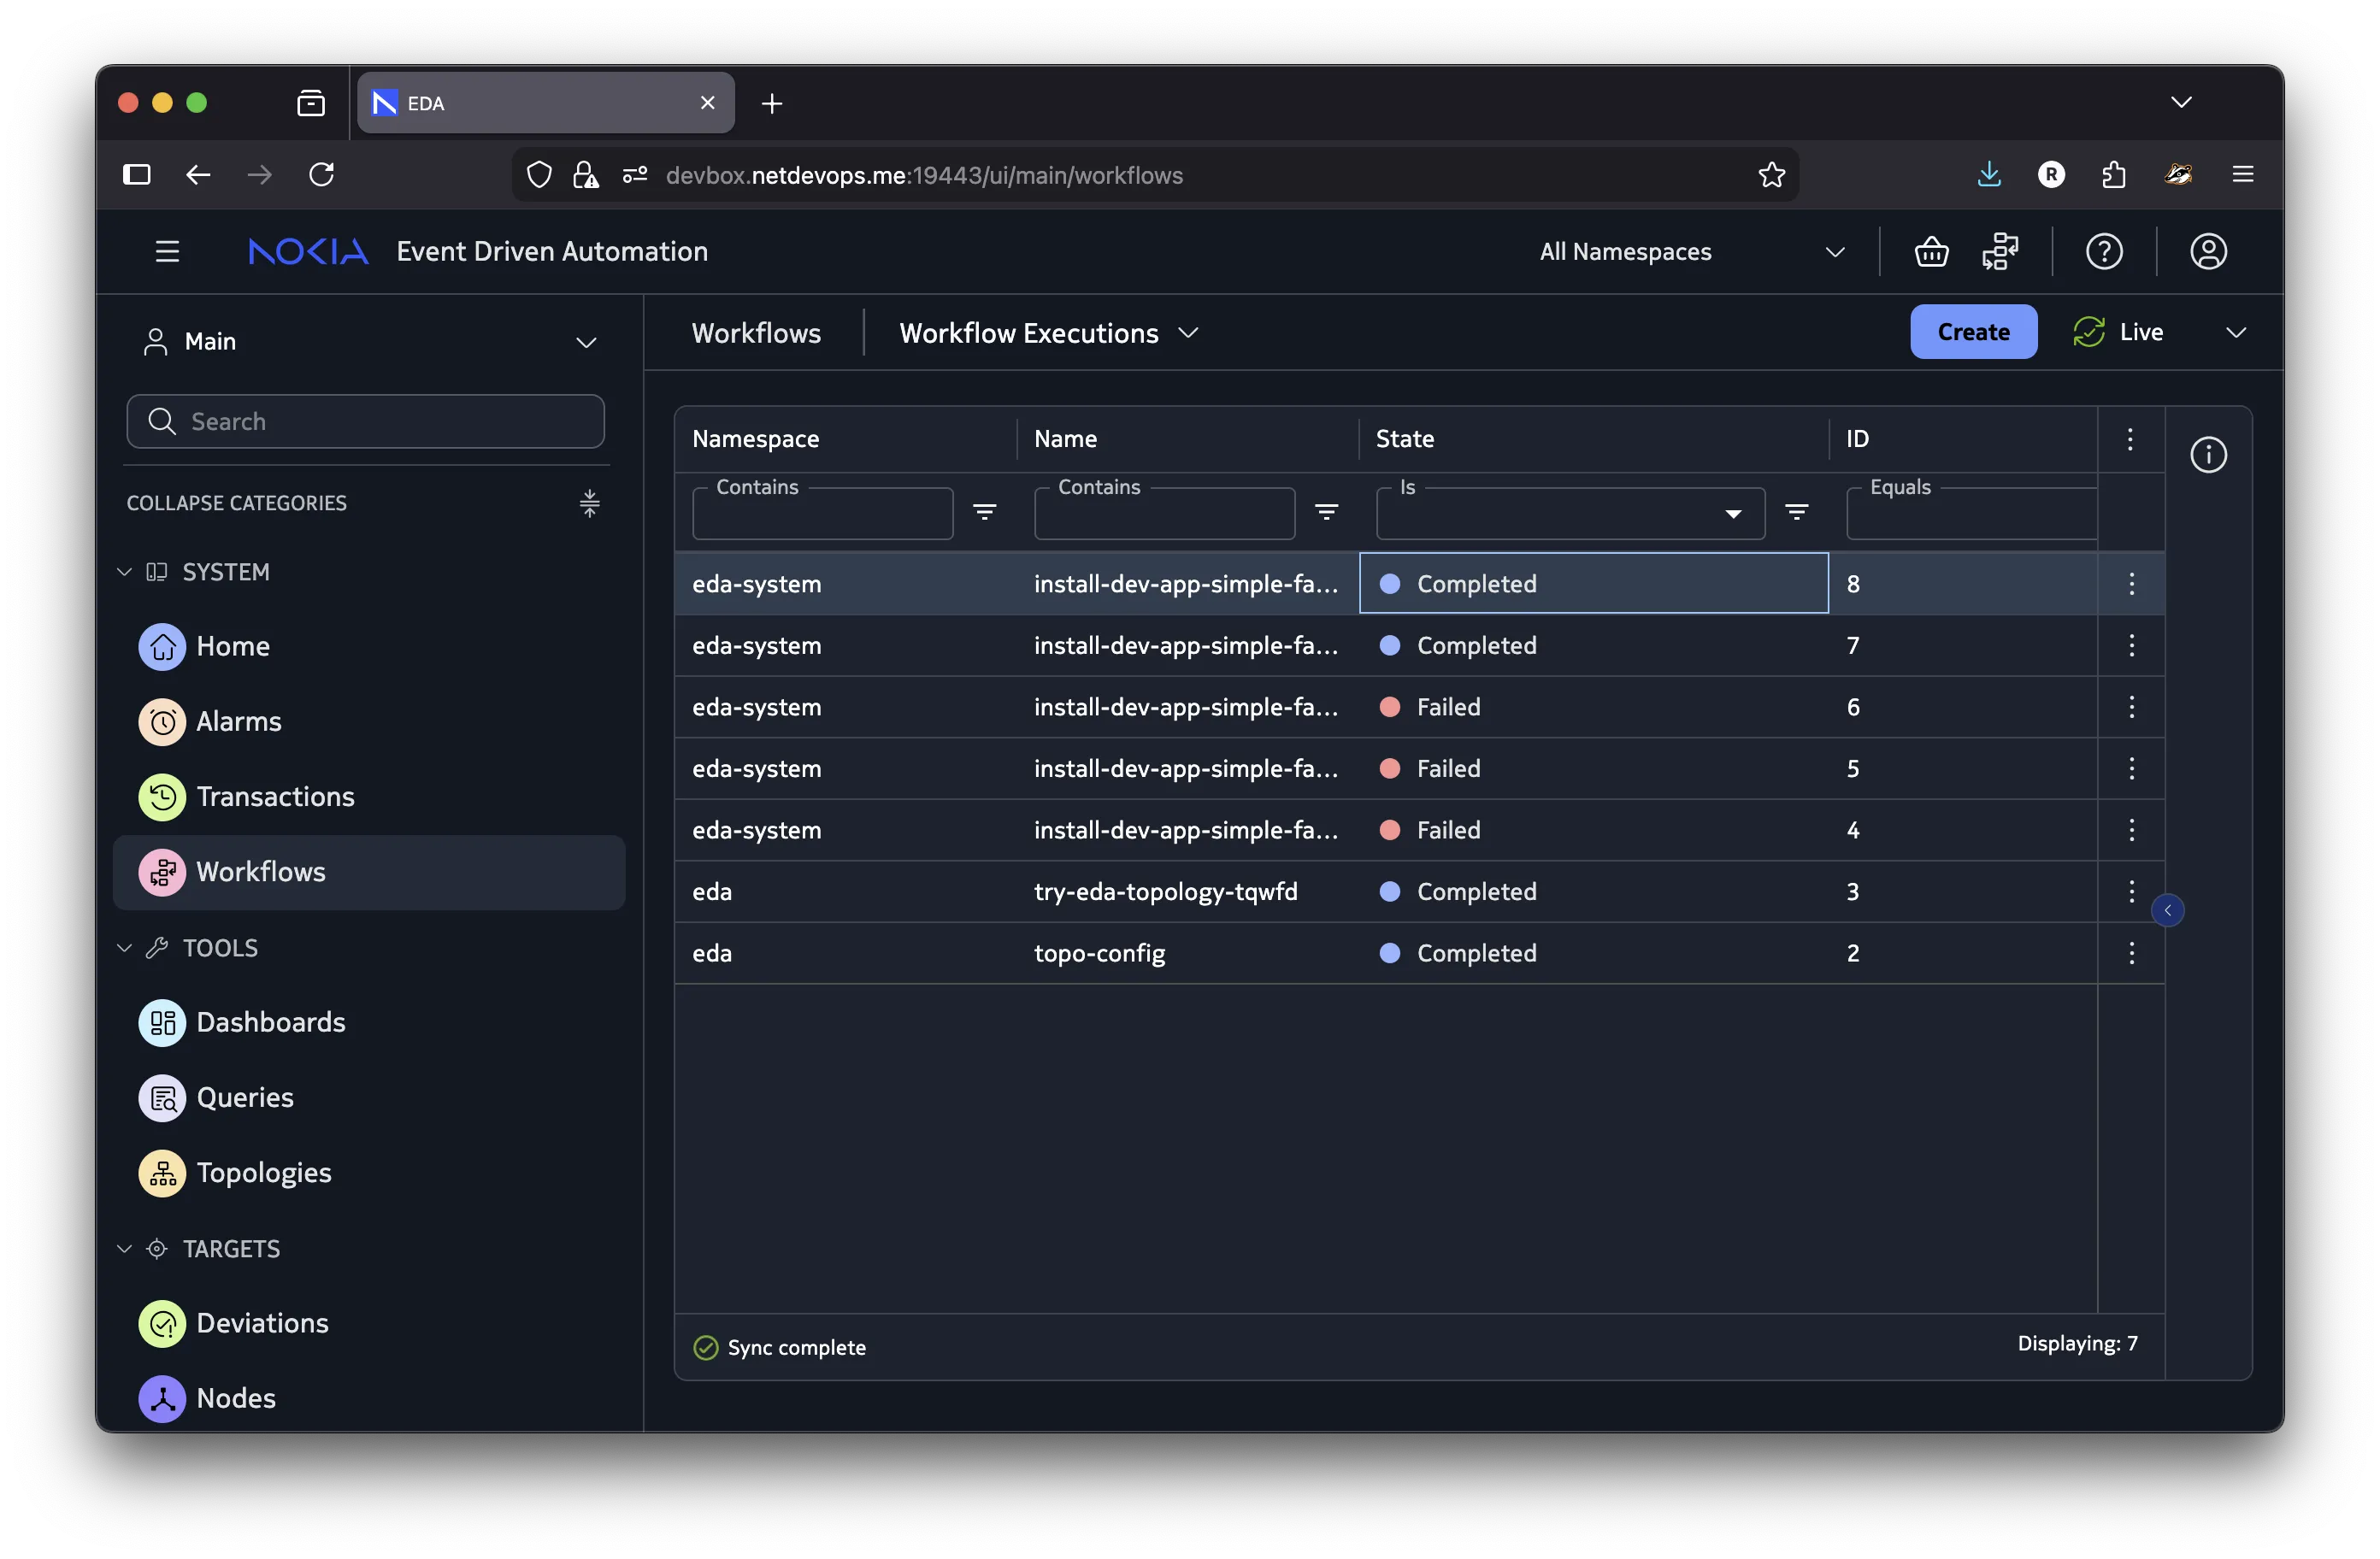Click Sync complete status

point(780,1347)
